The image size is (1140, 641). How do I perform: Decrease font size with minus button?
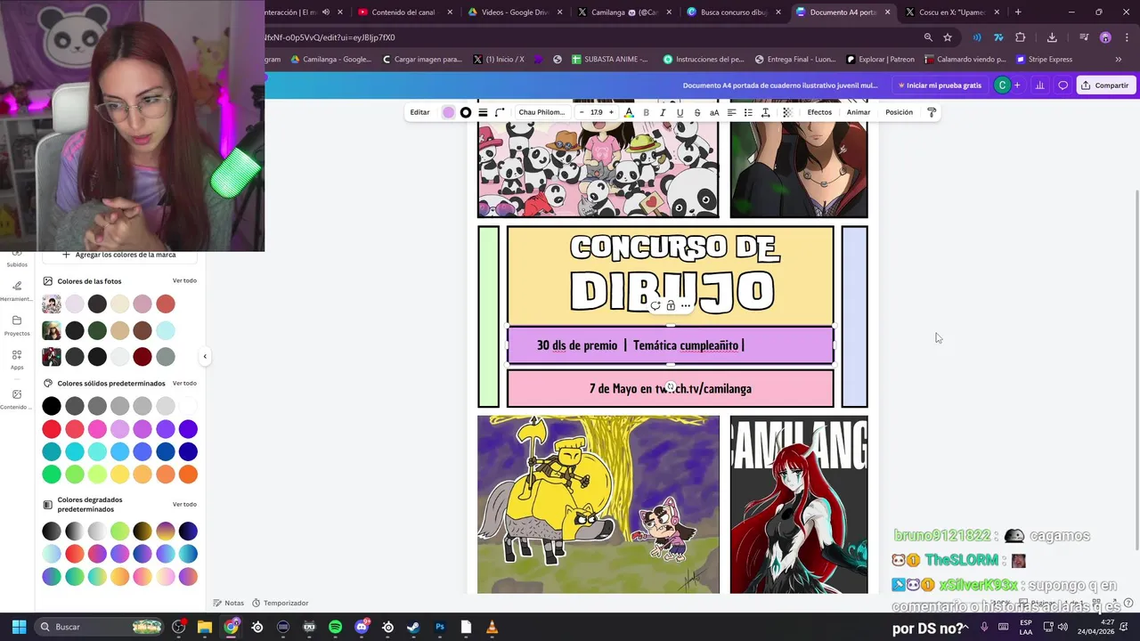coord(582,112)
